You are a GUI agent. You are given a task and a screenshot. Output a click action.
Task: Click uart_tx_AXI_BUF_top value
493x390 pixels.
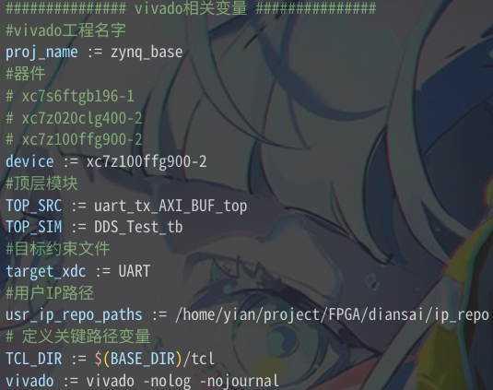tap(170, 206)
